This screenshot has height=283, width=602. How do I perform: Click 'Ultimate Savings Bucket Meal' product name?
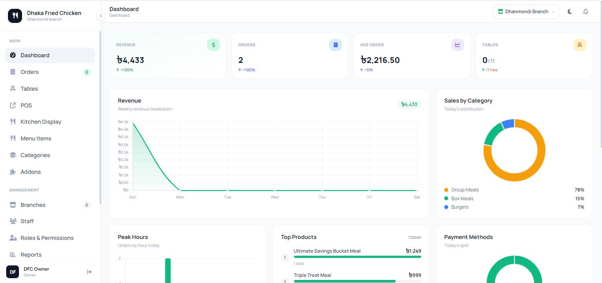tap(327, 251)
